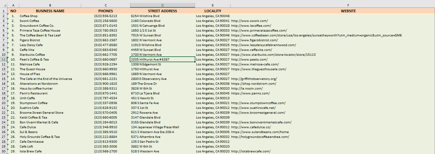The height and width of the screenshot is (154, 435).
Task: Select the Melrose Cafe cell
Action: tap(50, 64)
